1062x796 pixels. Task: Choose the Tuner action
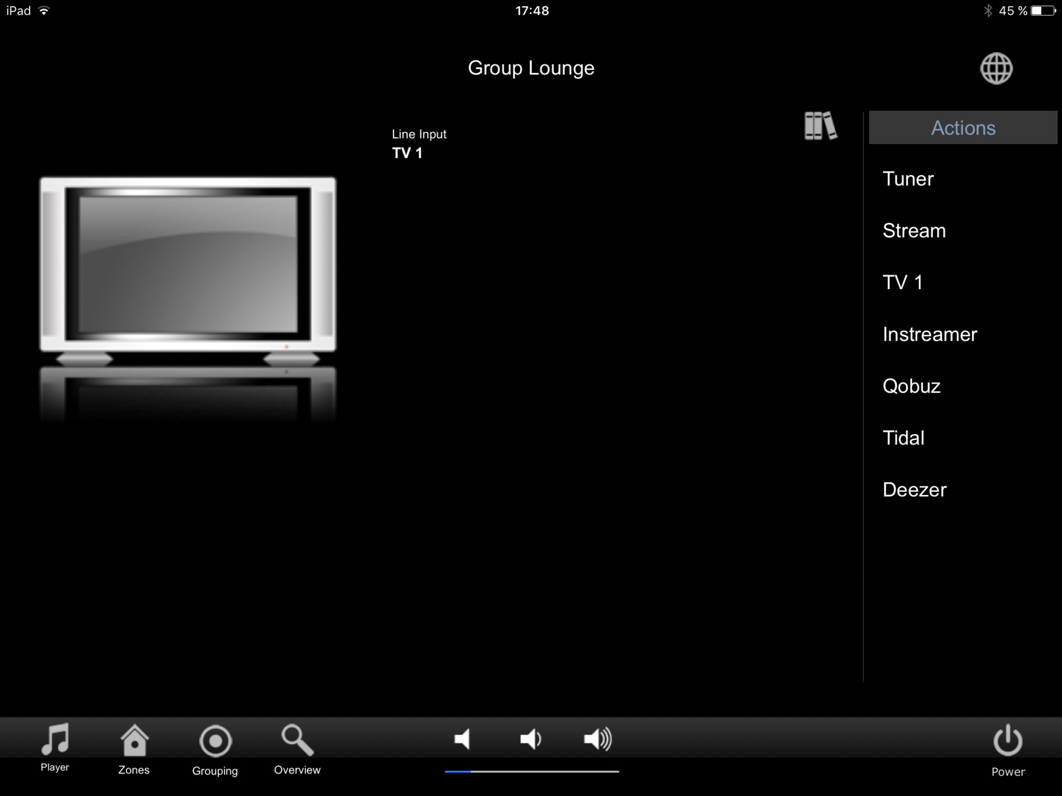pos(908,179)
